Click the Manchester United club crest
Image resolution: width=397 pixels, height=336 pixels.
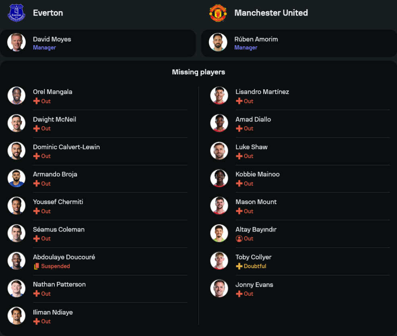[218, 13]
